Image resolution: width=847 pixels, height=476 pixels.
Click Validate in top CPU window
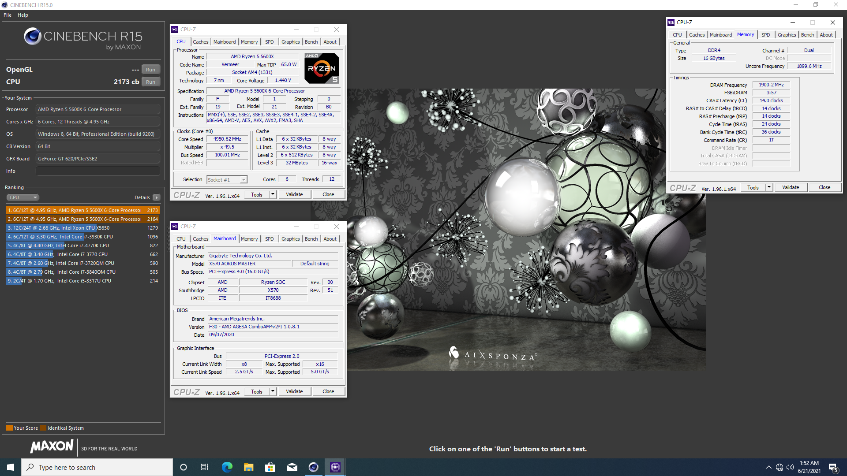[x=294, y=194]
